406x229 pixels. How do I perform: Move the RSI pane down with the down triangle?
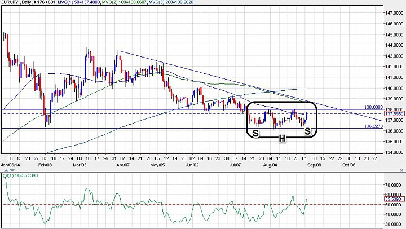click(12, 170)
